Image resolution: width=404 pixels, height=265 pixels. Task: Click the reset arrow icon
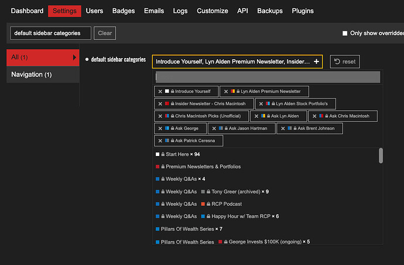click(337, 62)
